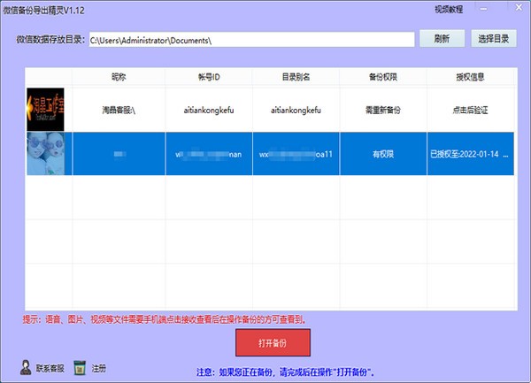
Task: Click the 已授权至:2022-01-14 cell
Action: (470, 153)
